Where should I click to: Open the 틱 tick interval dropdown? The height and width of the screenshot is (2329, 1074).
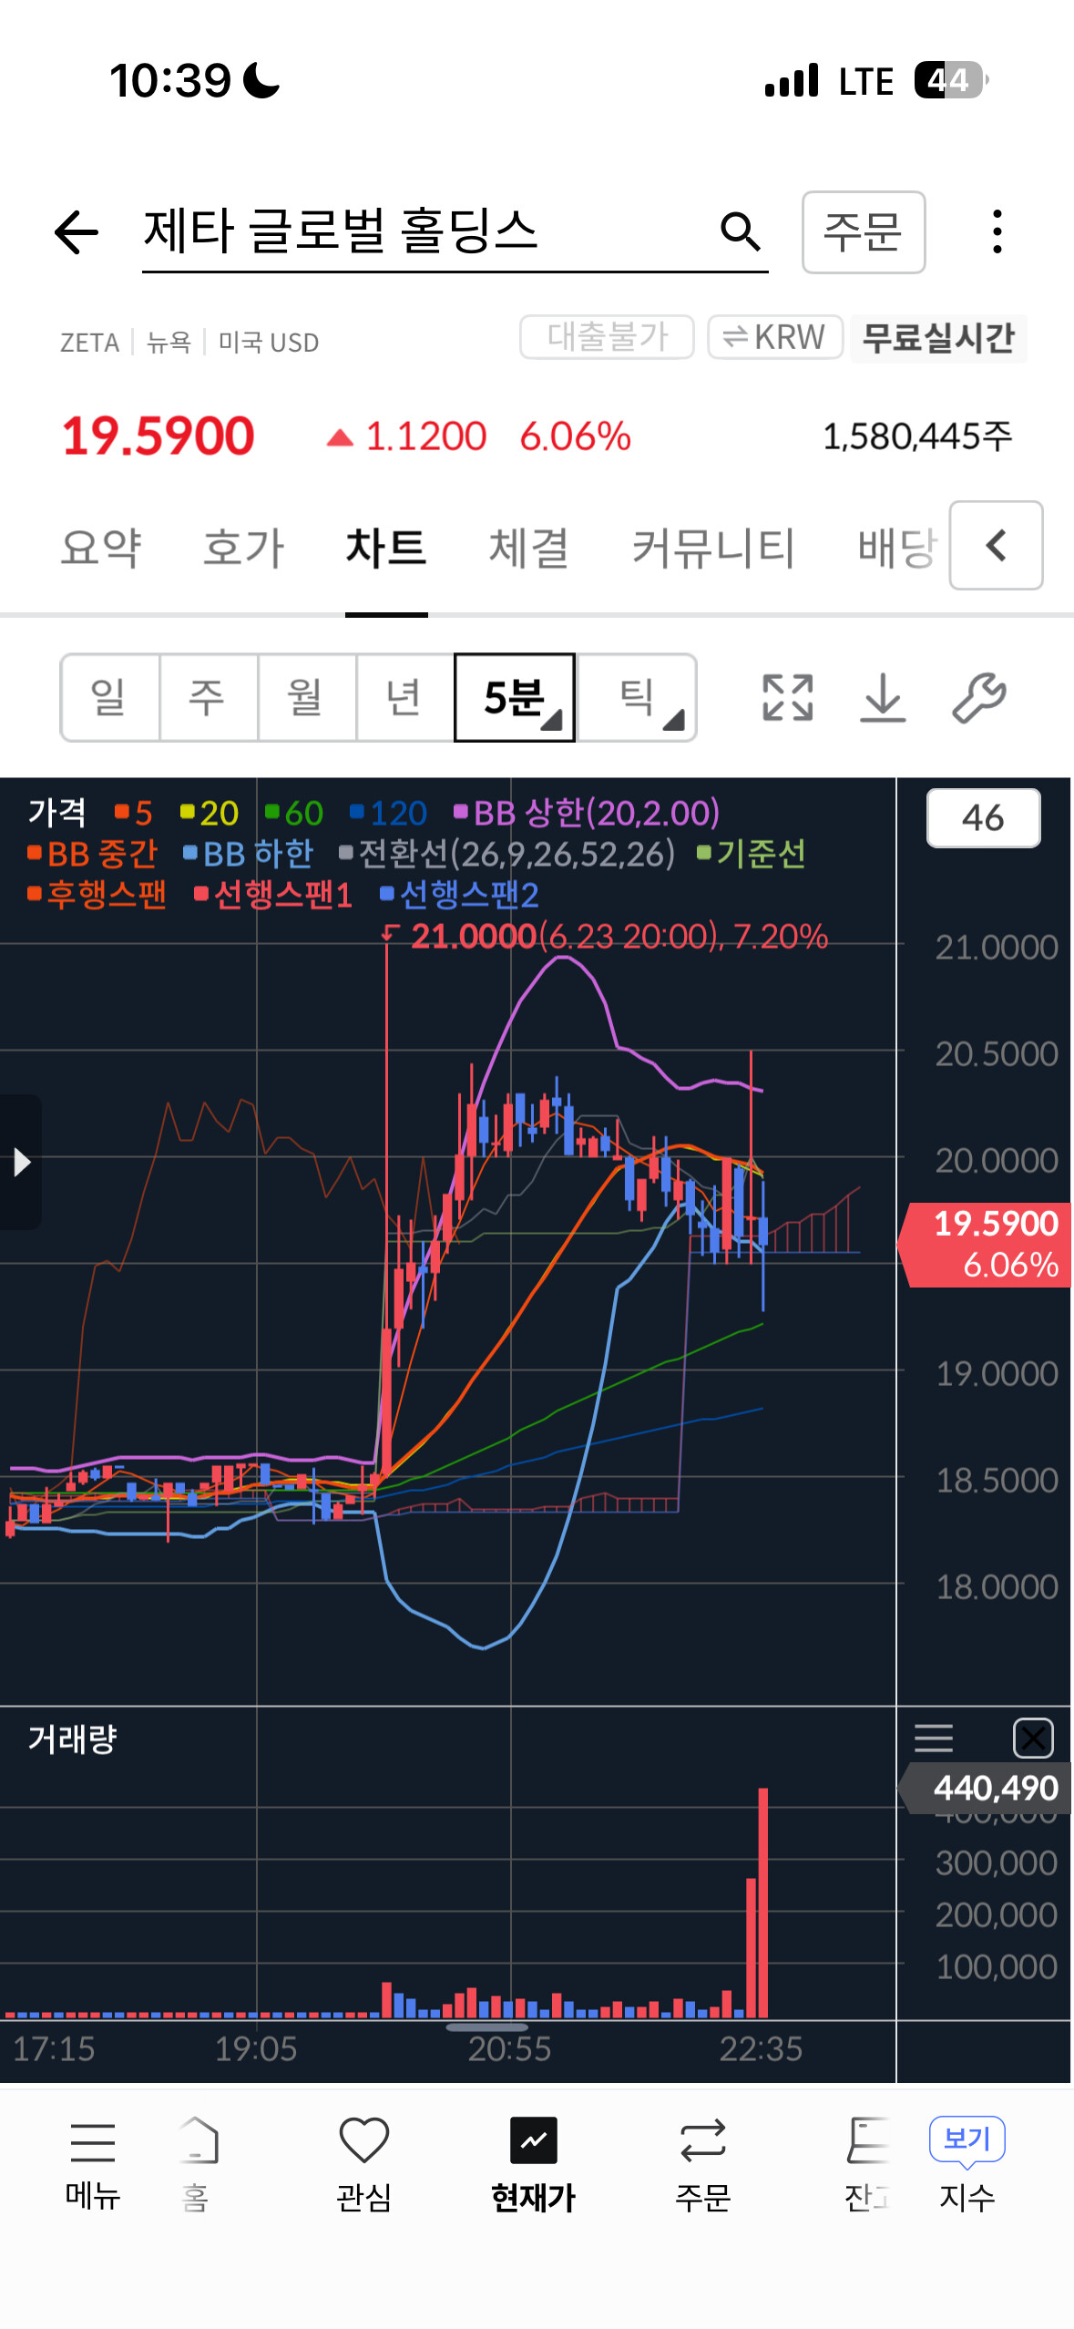tap(637, 697)
